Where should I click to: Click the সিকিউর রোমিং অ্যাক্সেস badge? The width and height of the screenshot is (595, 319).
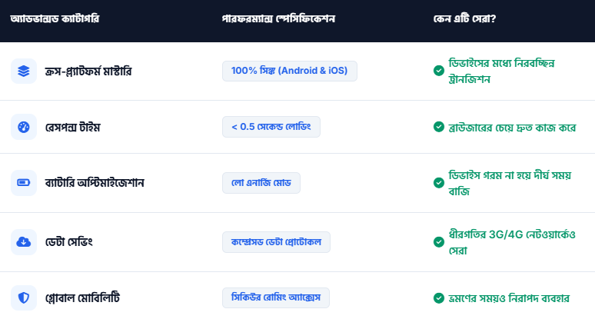[x=275, y=297]
